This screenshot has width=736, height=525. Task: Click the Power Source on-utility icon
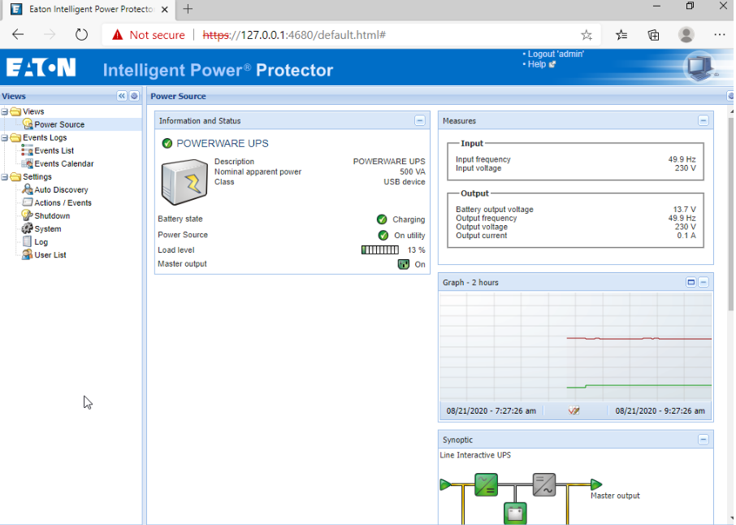383,235
